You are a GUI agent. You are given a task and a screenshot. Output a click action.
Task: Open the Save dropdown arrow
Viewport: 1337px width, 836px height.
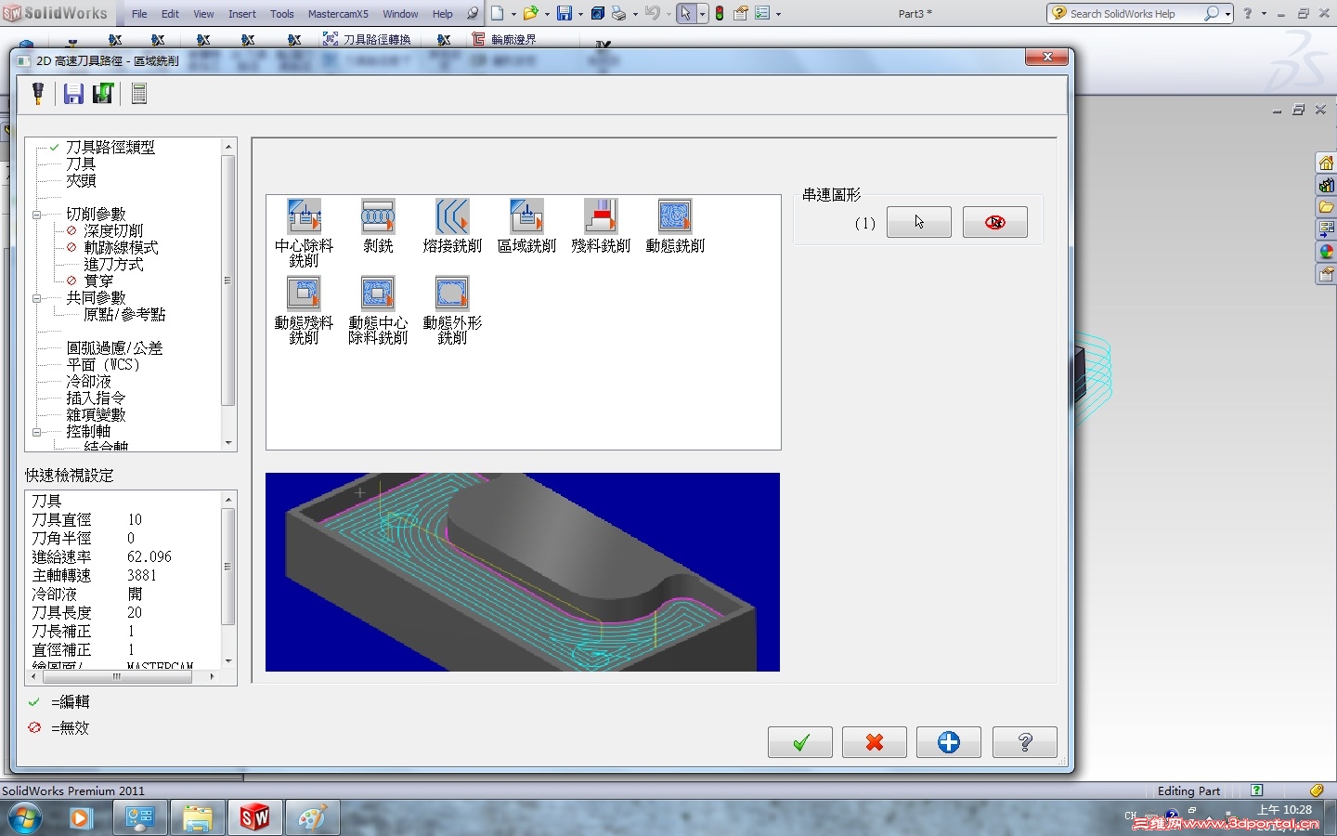tap(580, 14)
